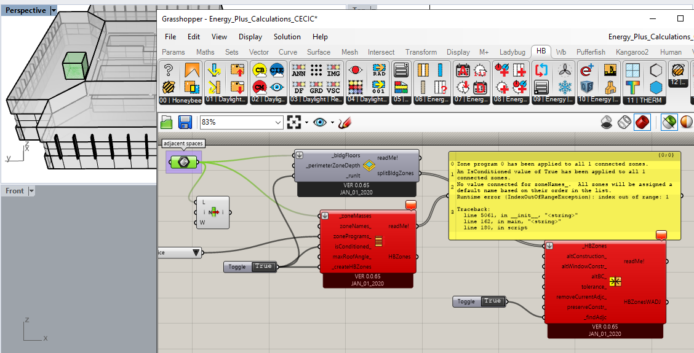Expand the 00 | Honeybee panel label
The image size is (694, 353).
pyautogui.click(x=181, y=100)
